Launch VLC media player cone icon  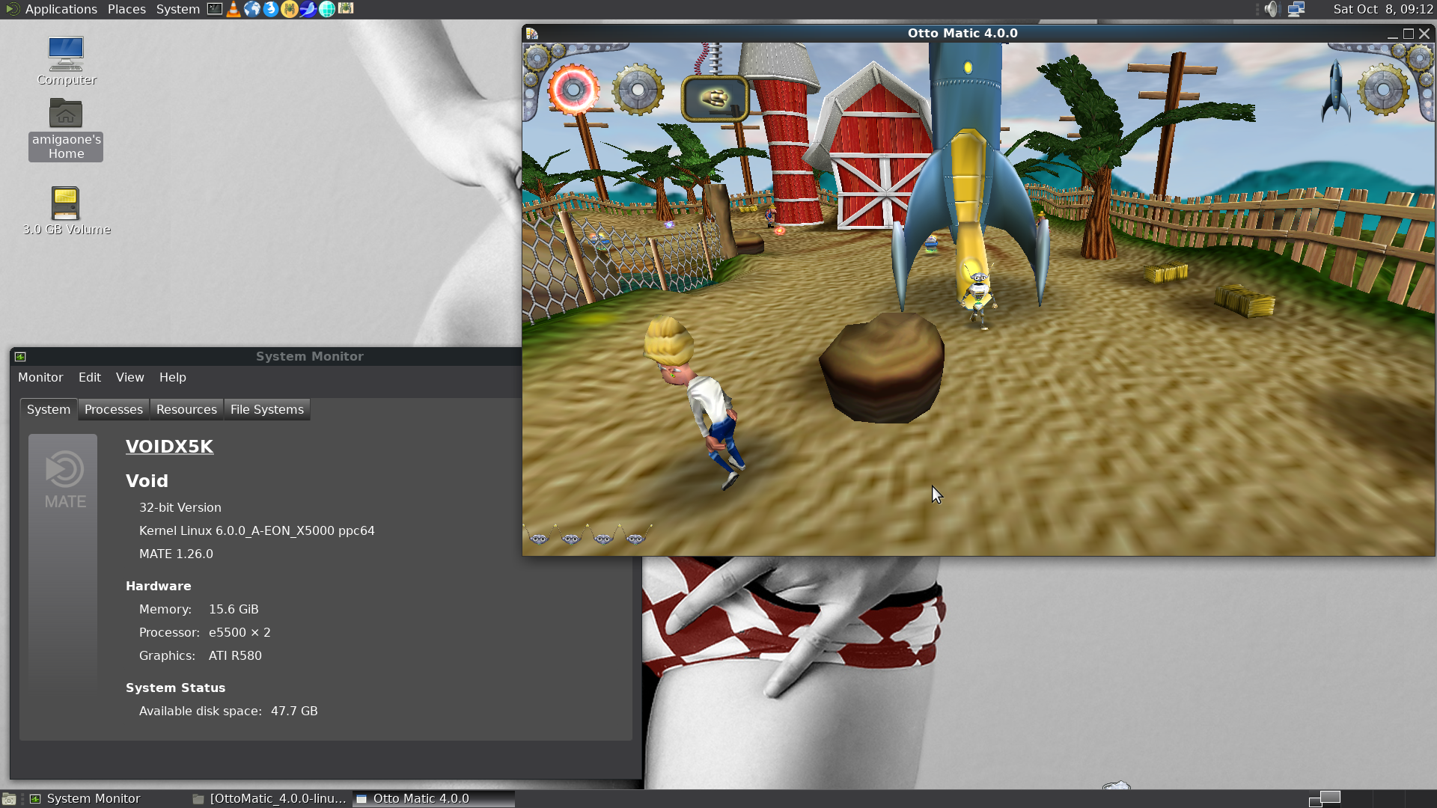234,9
